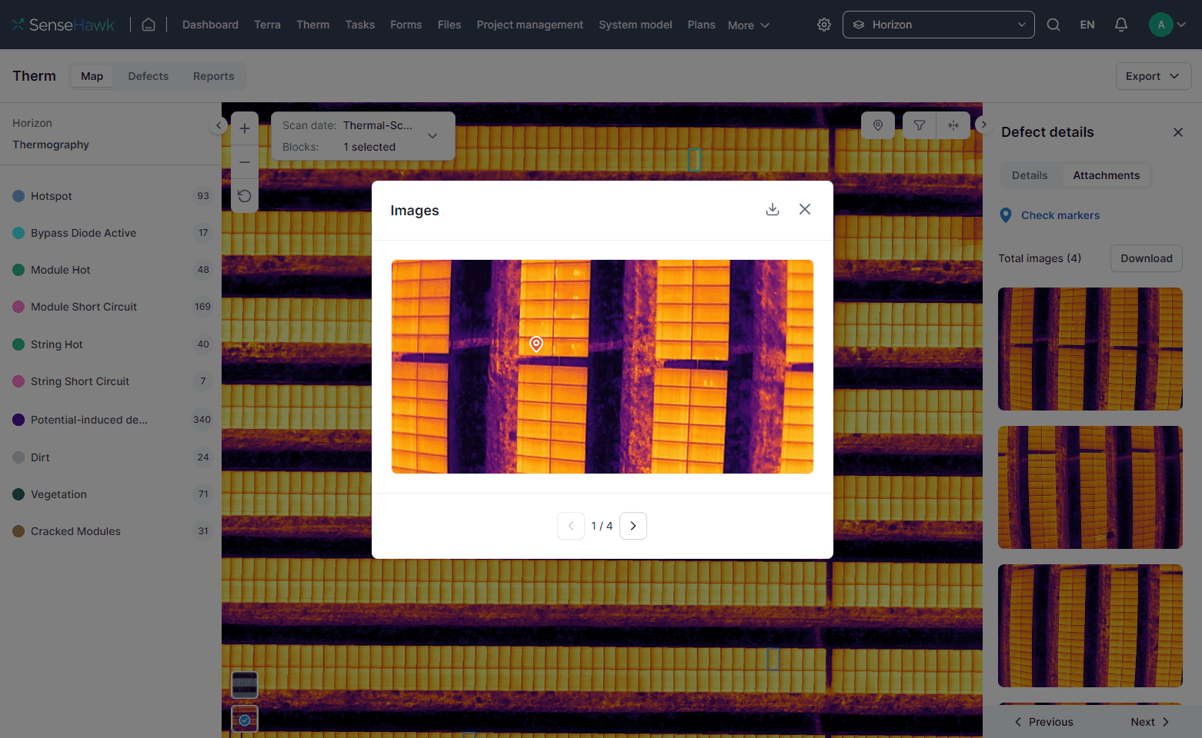This screenshot has width=1202, height=738.
Task: Open user avatar A menu
Action: point(1167,25)
